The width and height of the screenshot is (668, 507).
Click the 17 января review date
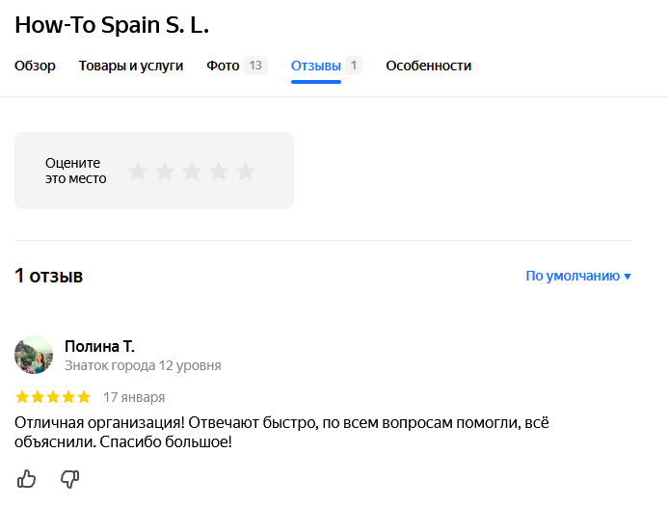(134, 397)
